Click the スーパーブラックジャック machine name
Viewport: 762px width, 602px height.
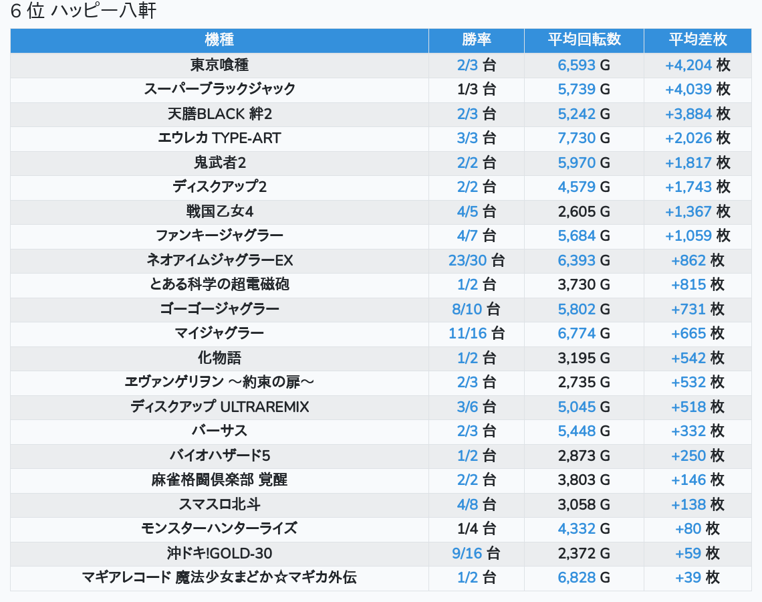coord(219,89)
